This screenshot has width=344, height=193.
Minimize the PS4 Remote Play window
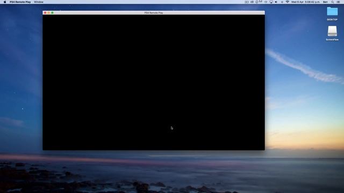[49, 13]
